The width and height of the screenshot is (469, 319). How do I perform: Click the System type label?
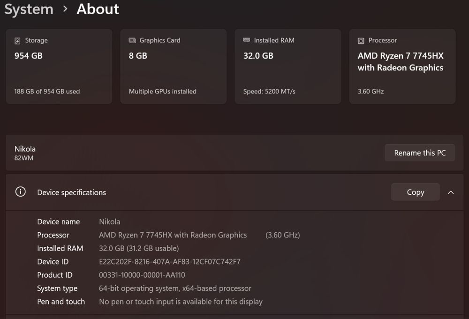pos(57,289)
